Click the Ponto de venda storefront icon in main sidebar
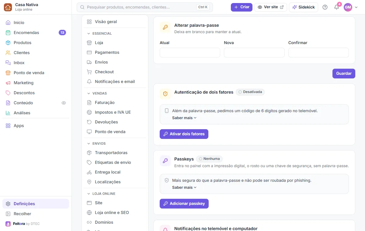Image resolution: width=365 pixels, height=231 pixels. 8,73
